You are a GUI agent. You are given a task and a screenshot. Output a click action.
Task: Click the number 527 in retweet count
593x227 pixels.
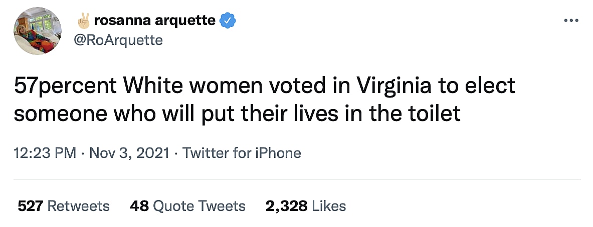tap(29, 205)
